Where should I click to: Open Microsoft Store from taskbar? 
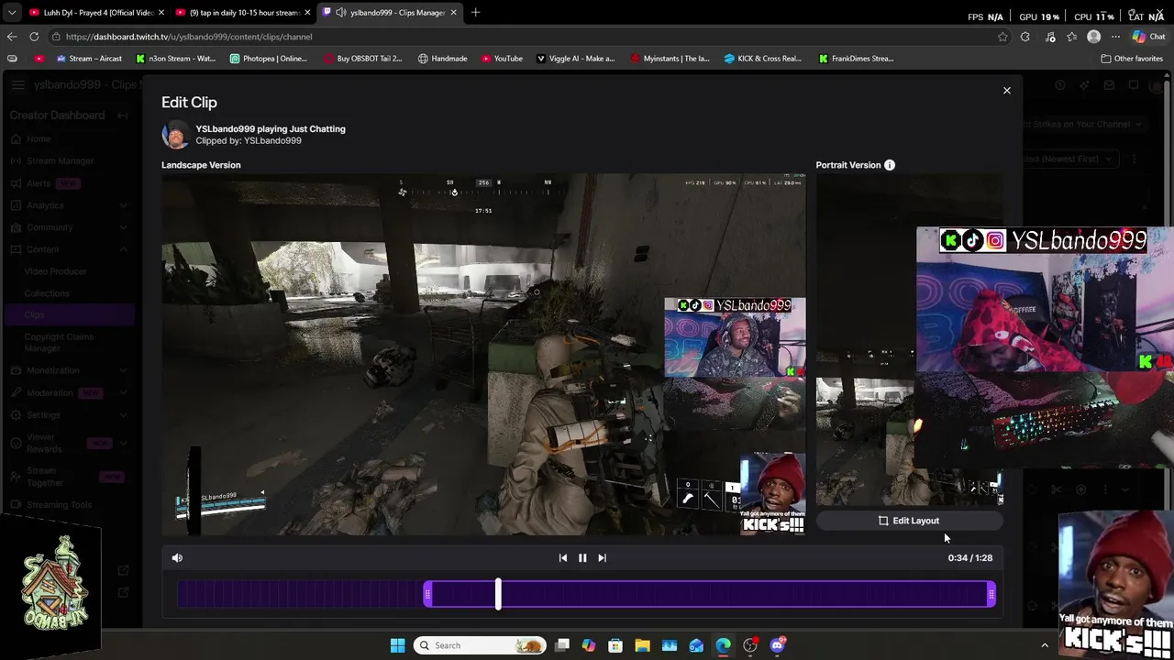pos(615,645)
